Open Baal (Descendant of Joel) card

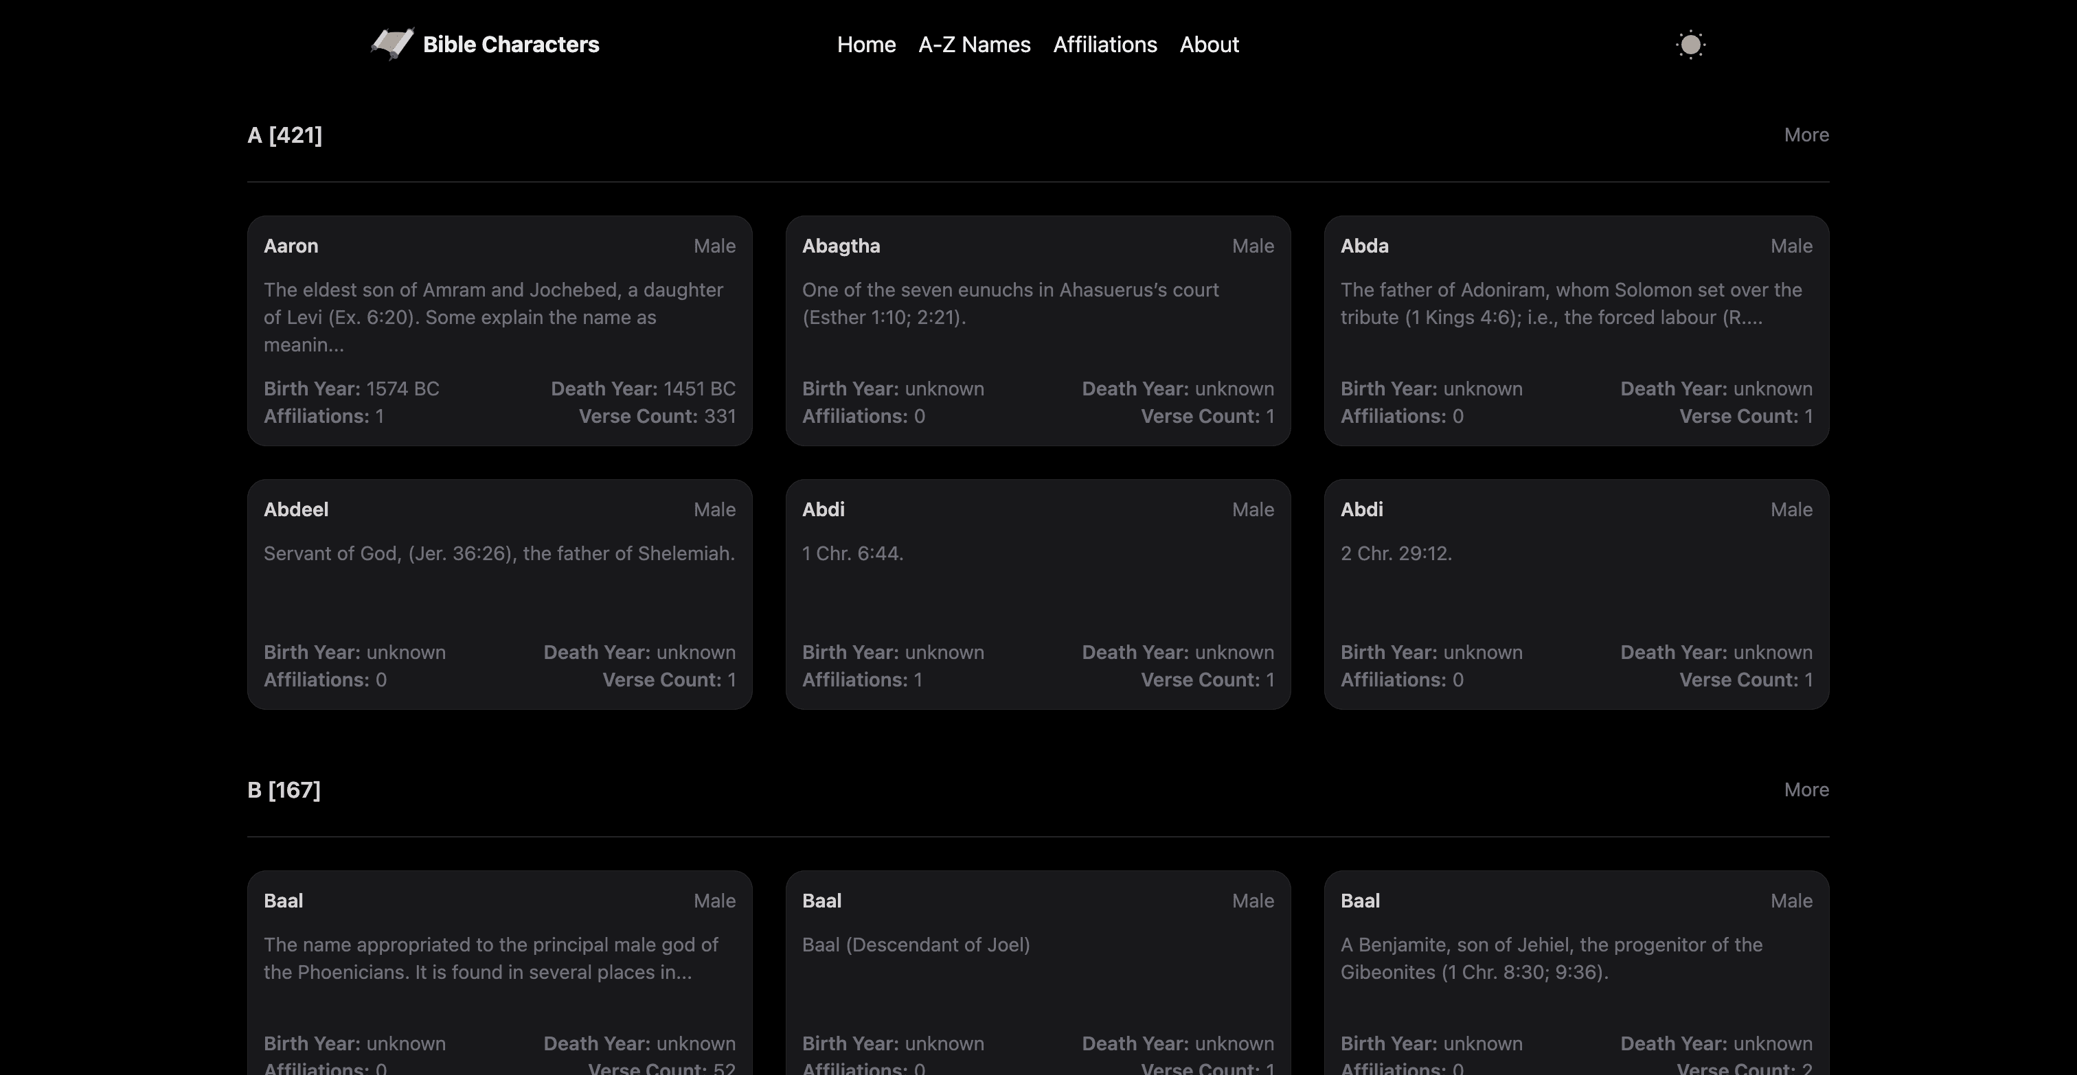1038,973
